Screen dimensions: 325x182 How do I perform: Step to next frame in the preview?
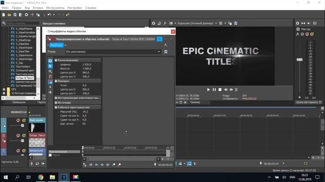pyautogui.click(x=231, y=89)
